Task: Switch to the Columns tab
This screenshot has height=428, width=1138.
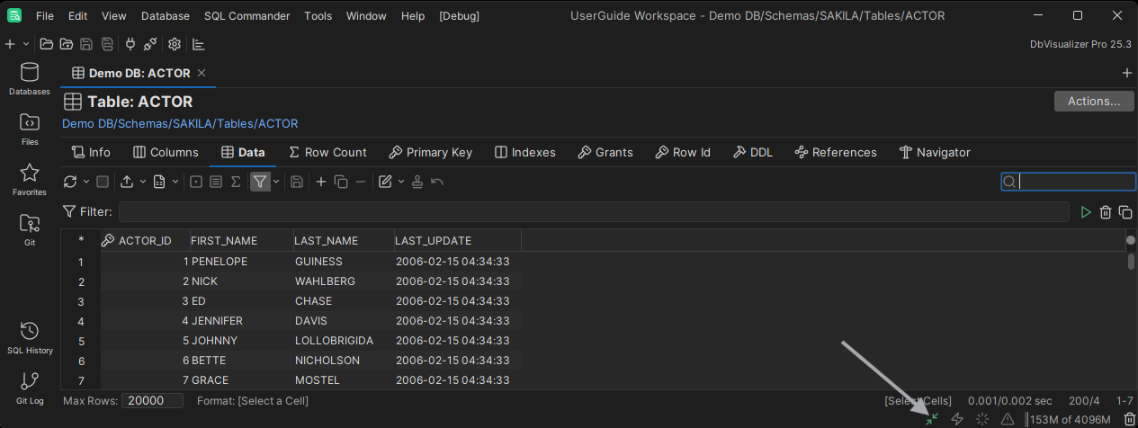Action: 166,152
